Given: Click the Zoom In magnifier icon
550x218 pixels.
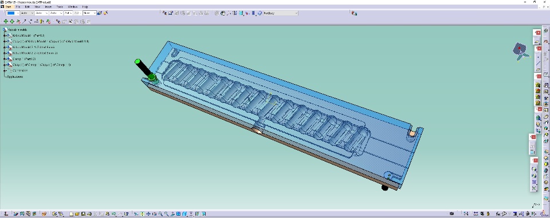Looking at the screenshot, I should tap(160, 214).
